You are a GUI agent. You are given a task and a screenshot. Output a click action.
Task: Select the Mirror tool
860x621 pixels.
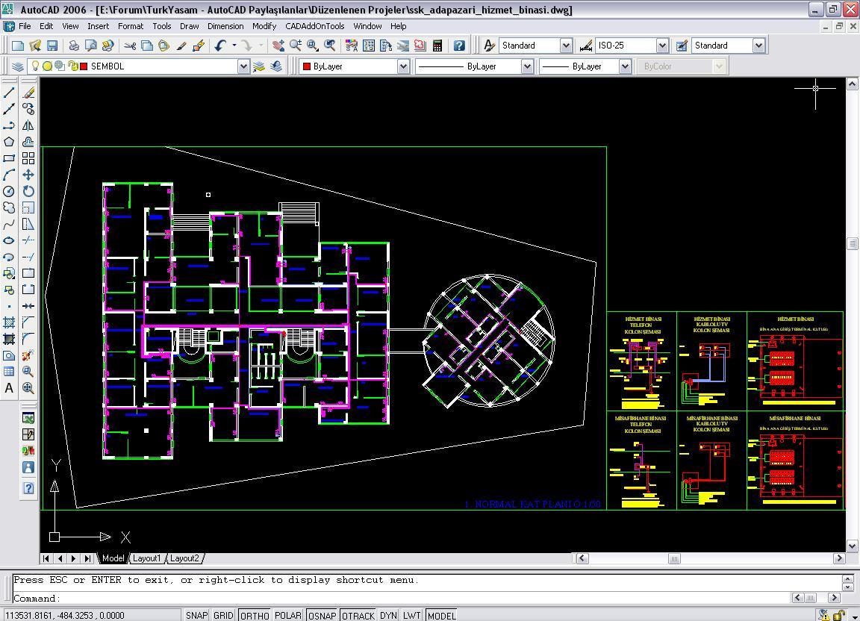[28, 125]
